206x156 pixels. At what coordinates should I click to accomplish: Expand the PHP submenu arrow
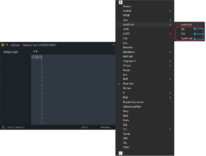point(170,79)
